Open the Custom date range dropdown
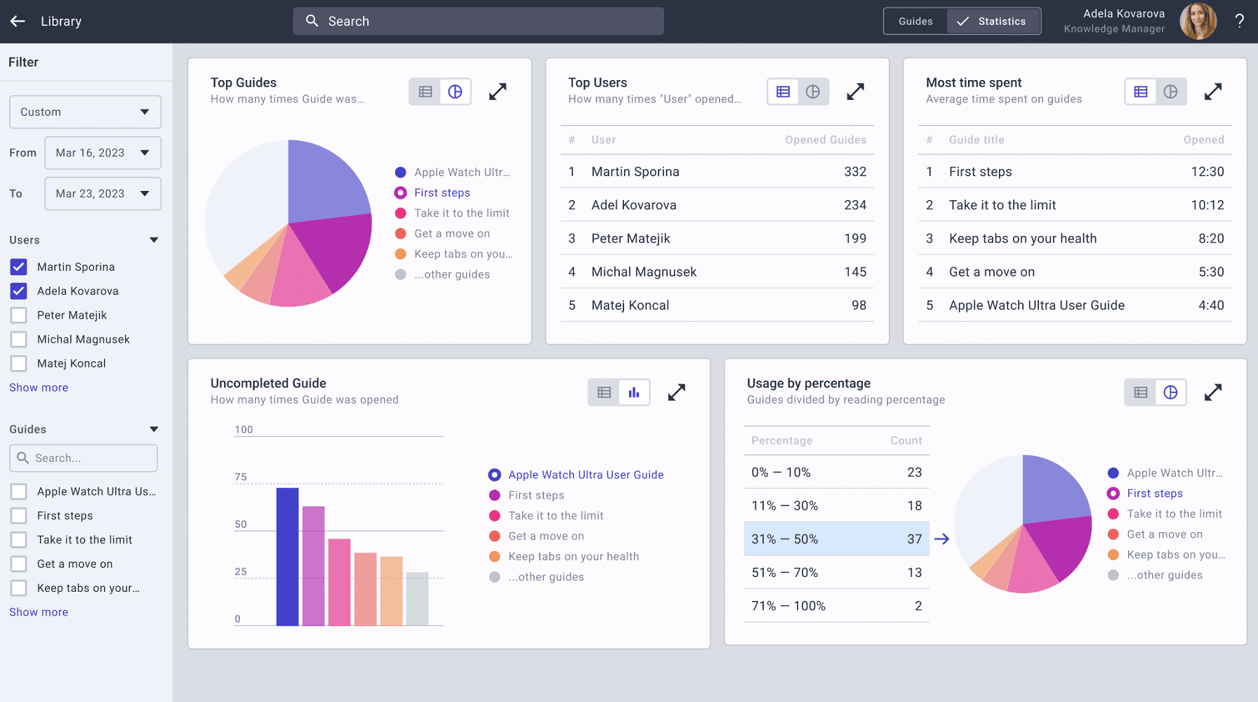The image size is (1258, 702). click(x=85, y=112)
